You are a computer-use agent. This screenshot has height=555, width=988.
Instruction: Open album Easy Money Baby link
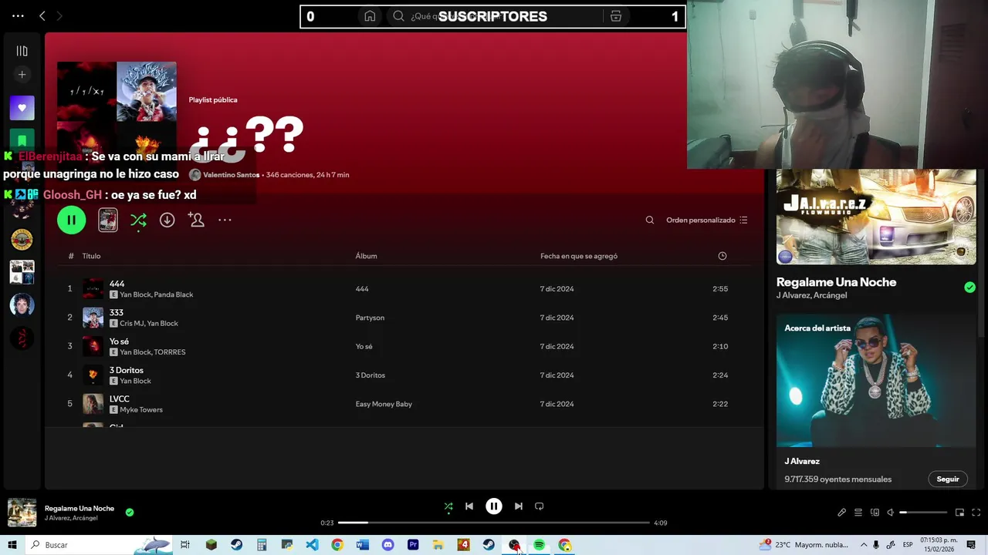(x=384, y=404)
